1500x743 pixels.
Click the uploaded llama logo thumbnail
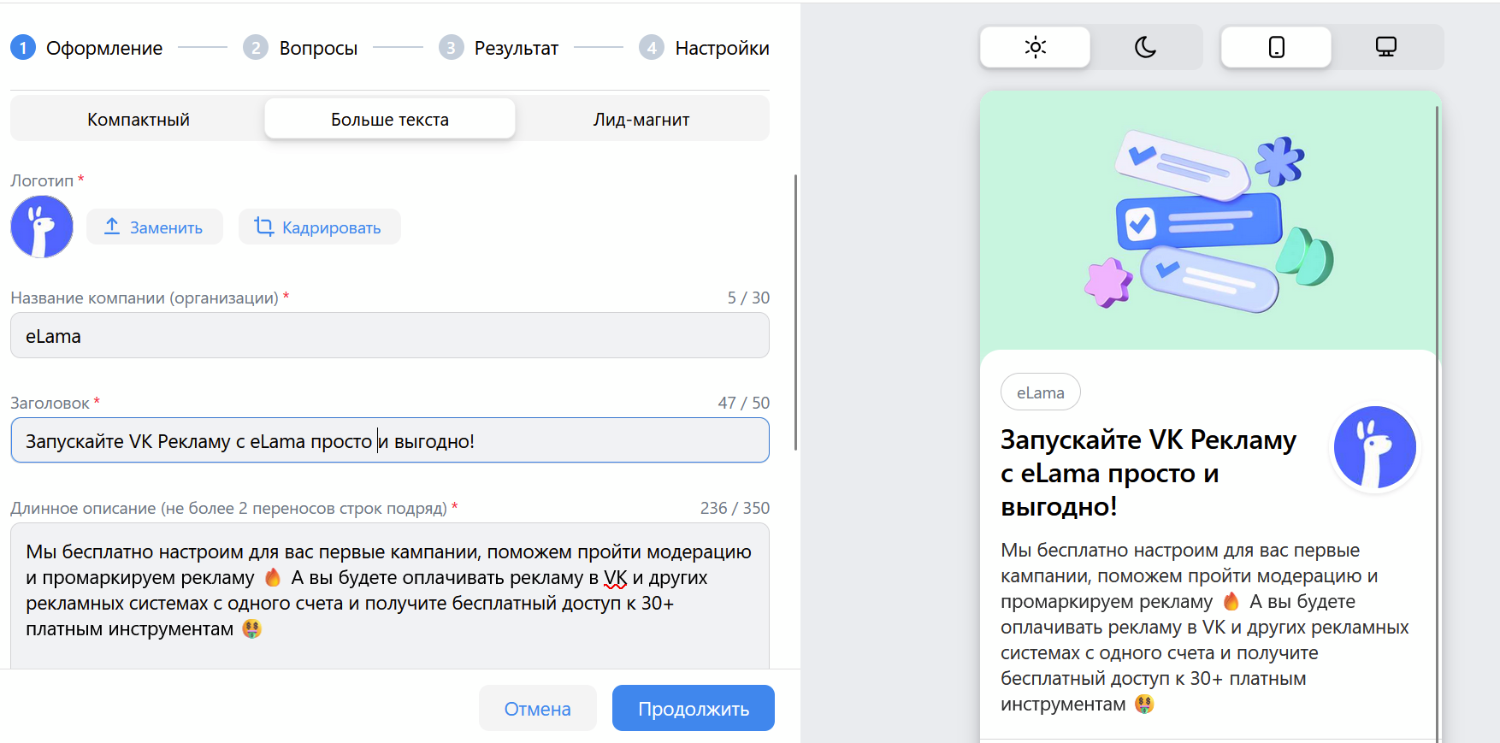click(x=42, y=227)
